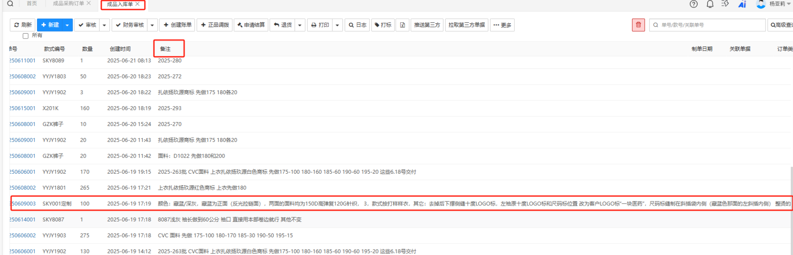Click the 打标 tag button
793x255 pixels.
[383, 25]
